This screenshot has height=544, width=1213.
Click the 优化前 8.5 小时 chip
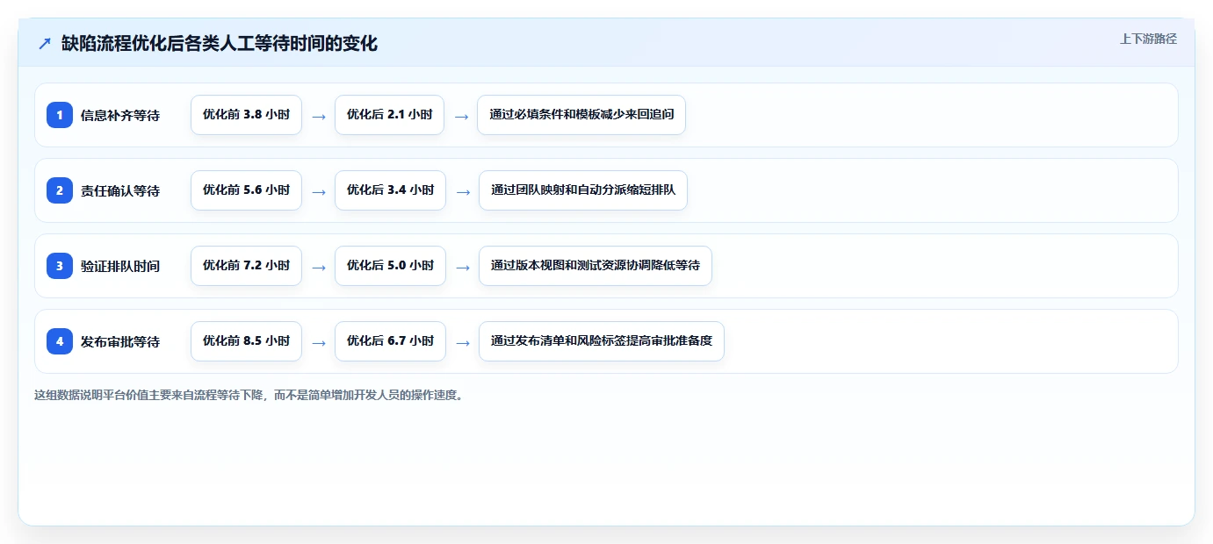click(x=246, y=341)
